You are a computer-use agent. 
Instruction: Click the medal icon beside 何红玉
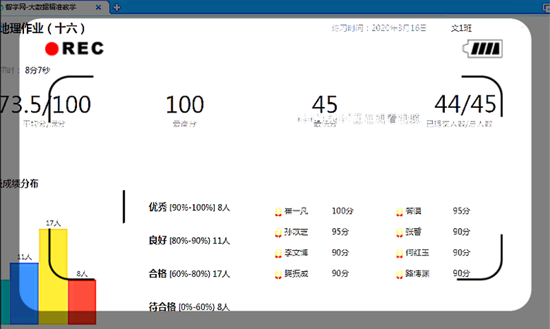[399, 253]
